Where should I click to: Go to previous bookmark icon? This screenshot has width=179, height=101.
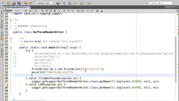coord(64,11)
